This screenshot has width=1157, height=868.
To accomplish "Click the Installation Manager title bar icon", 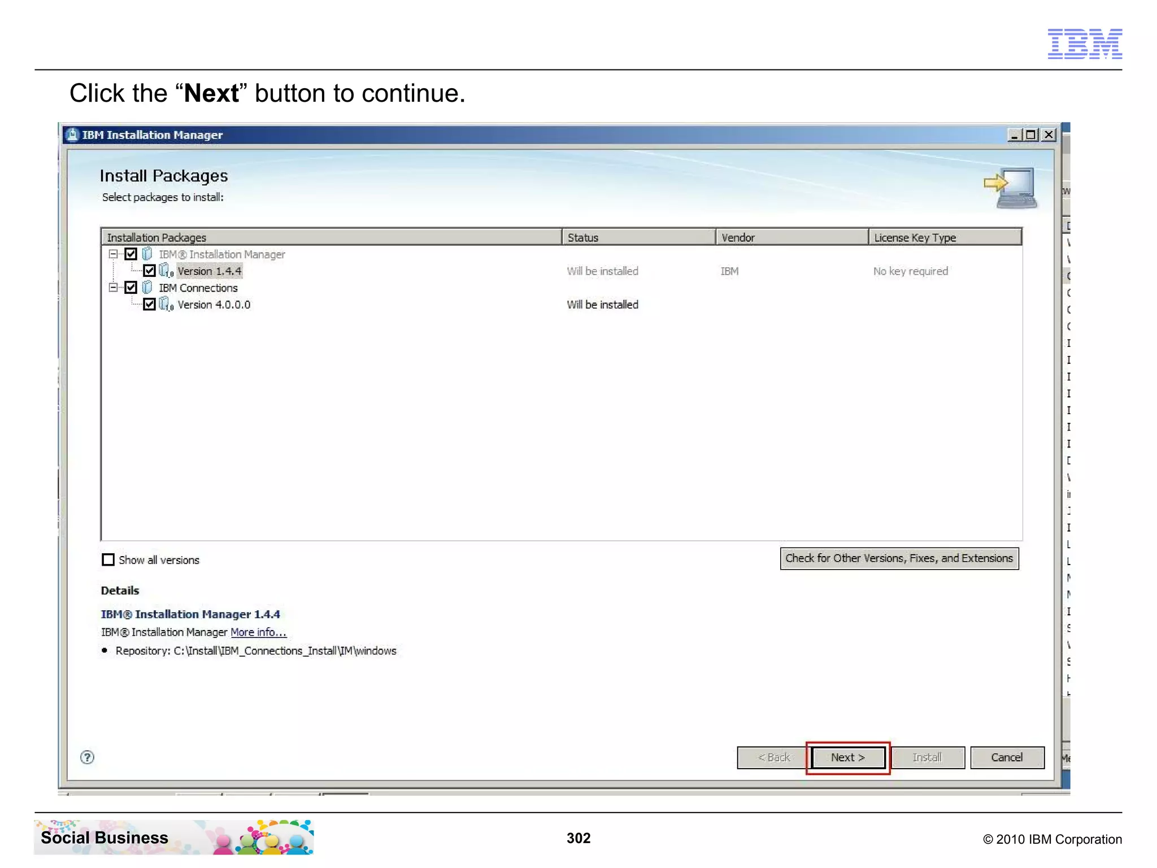I will (72, 134).
